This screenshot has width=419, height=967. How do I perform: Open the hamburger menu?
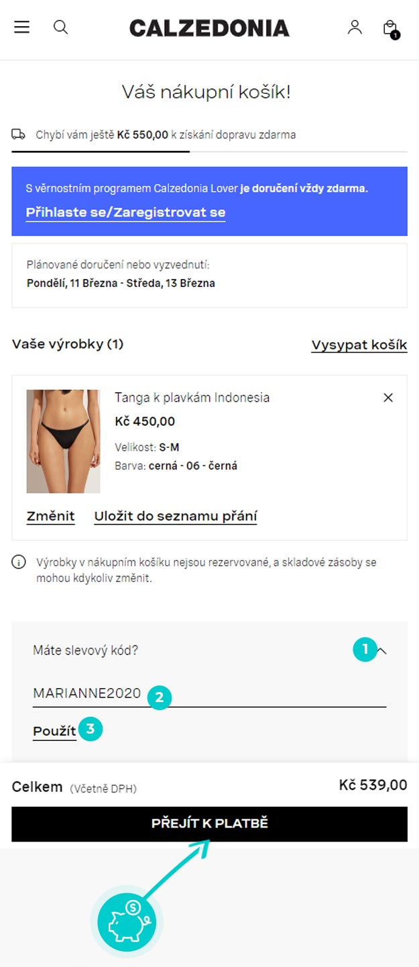point(22,27)
